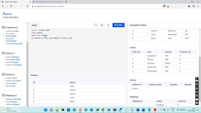
Task: Click the address bar URL
Action: coord(50,6)
